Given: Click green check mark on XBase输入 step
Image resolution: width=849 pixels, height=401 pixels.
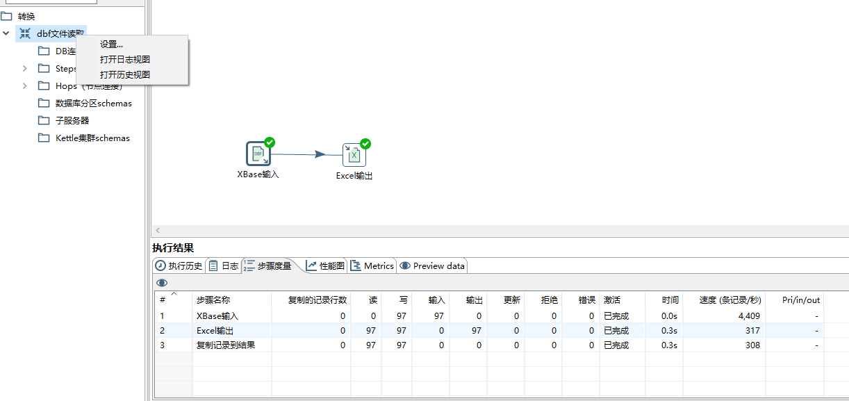Looking at the screenshot, I should (270, 142).
